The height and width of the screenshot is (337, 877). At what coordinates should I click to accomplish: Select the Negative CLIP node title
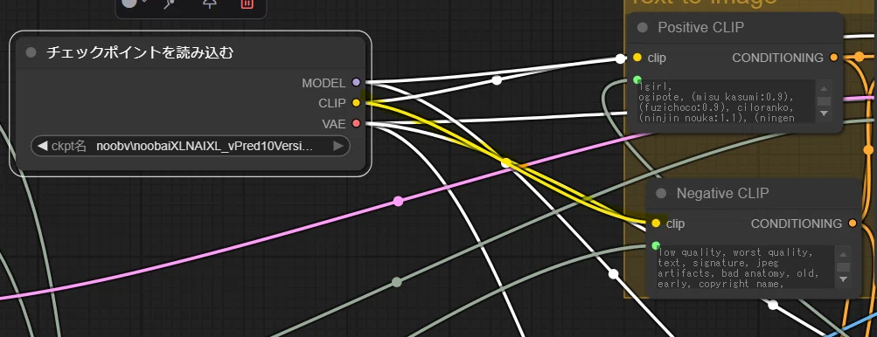point(722,193)
